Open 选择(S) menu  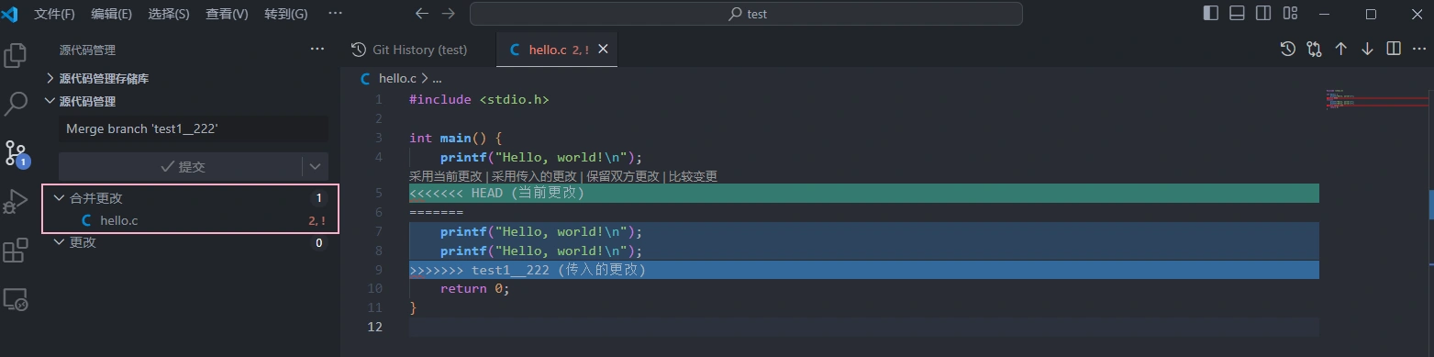tap(169, 14)
